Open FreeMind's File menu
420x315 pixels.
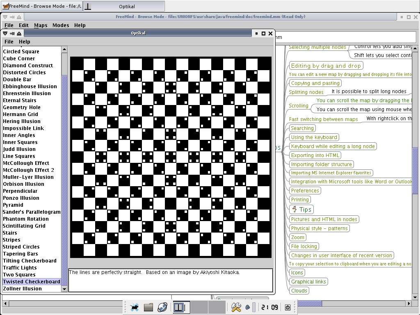tap(9, 25)
